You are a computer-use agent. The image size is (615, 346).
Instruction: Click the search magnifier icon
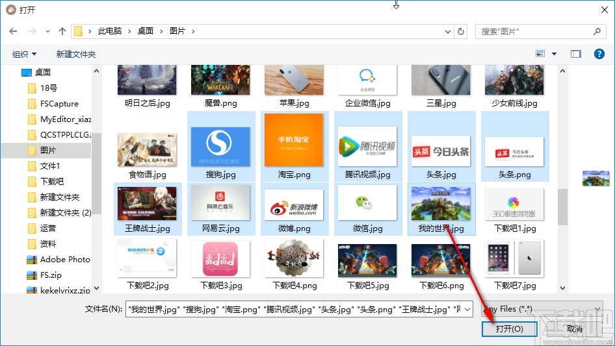(x=597, y=31)
